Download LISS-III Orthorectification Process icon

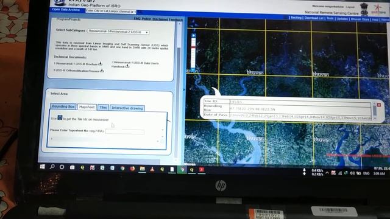click(x=102, y=71)
